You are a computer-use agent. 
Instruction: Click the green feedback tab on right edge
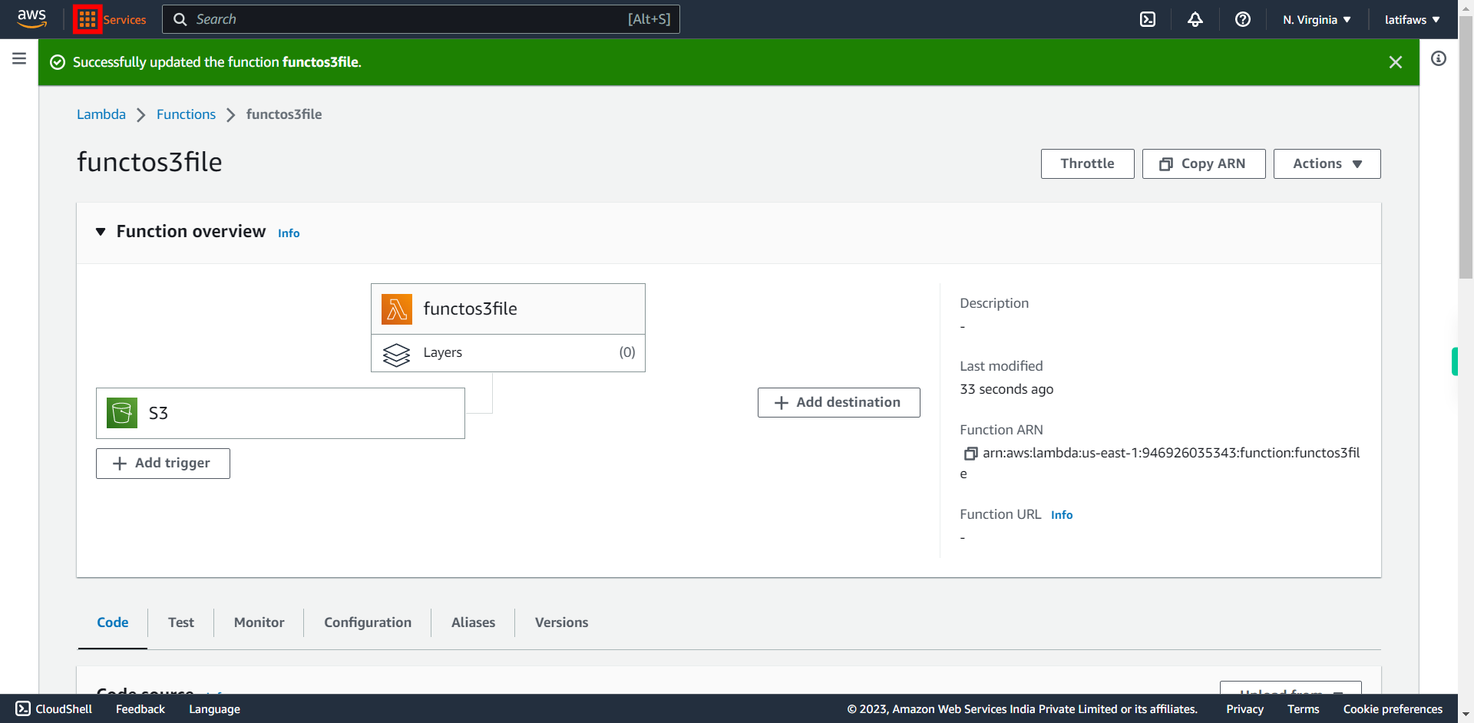point(1454,361)
